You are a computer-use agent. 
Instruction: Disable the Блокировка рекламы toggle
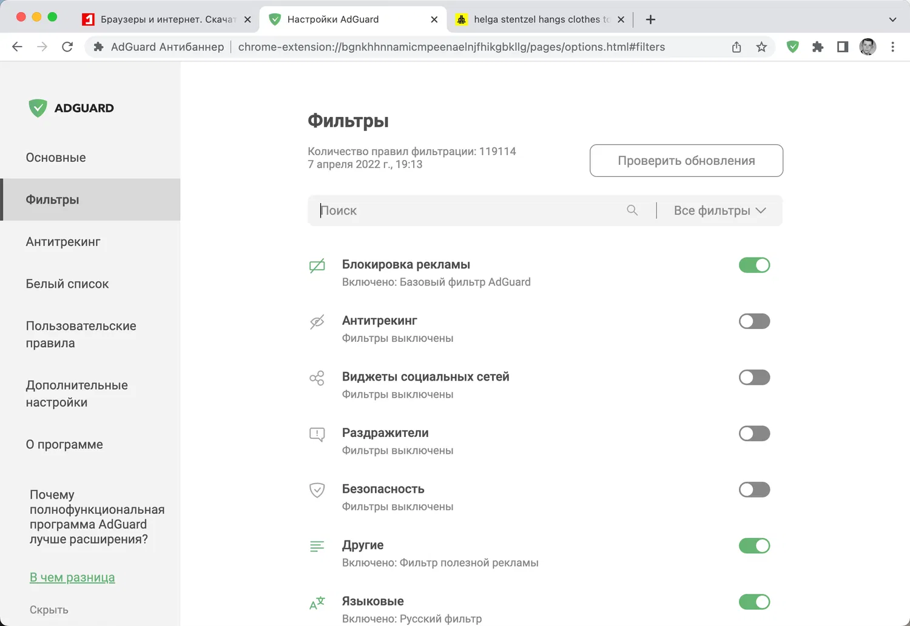[754, 265]
